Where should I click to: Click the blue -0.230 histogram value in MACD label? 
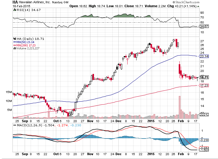[76, 125]
